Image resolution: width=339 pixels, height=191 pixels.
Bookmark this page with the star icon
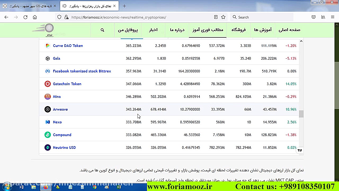[223, 17]
